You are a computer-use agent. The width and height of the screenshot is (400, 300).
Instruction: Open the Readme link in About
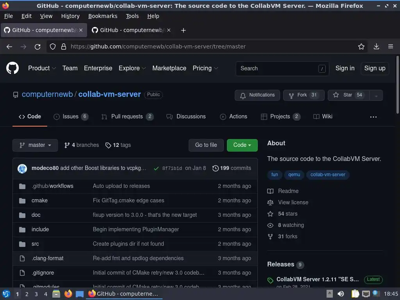pyautogui.click(x=283, y=191)
